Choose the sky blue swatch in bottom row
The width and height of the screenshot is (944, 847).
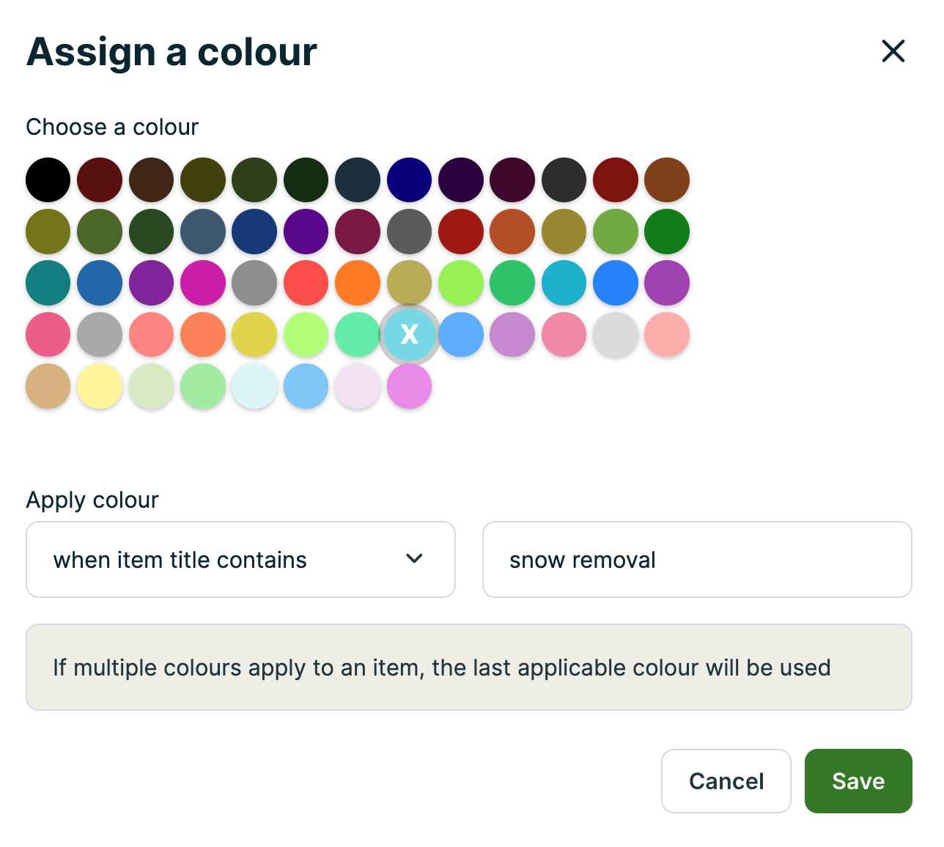tap(306, 386)
